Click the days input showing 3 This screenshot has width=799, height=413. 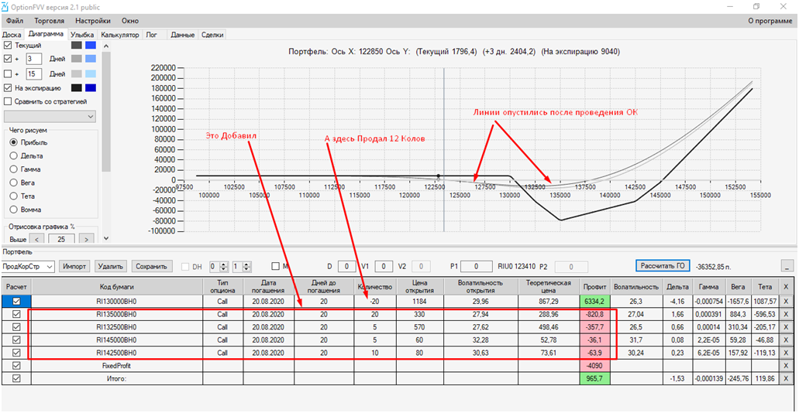33,59
